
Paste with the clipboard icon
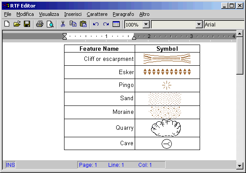point(83,24)
